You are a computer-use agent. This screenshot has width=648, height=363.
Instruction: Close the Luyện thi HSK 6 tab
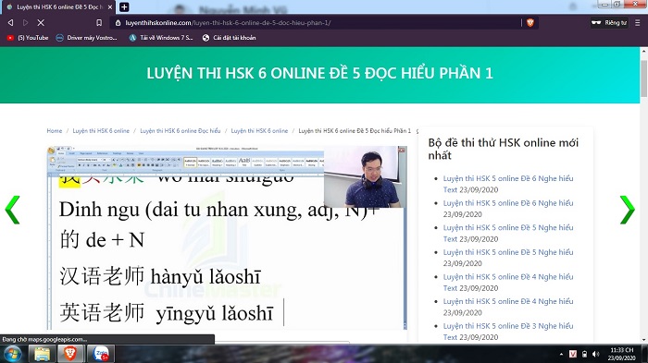tap(110, 7)
